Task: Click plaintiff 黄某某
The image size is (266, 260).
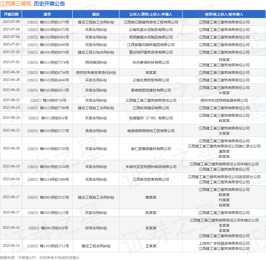Action: click(x=151, y=198)
